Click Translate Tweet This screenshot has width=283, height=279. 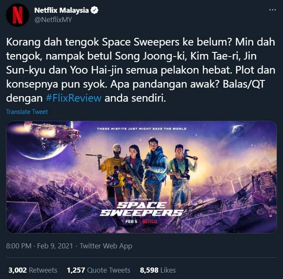point(27,112)
